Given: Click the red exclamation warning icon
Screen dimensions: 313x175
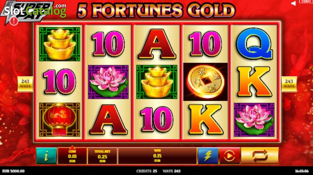Looking at the screenshot, I should (x=14, y=21).
